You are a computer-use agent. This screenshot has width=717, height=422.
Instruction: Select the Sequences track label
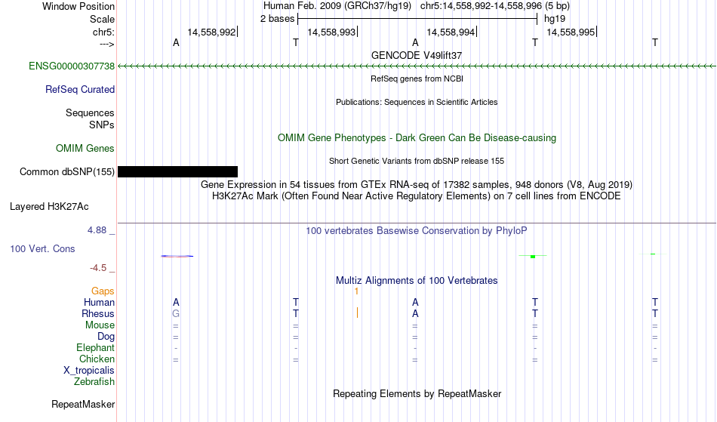click(x=90, y=113)
